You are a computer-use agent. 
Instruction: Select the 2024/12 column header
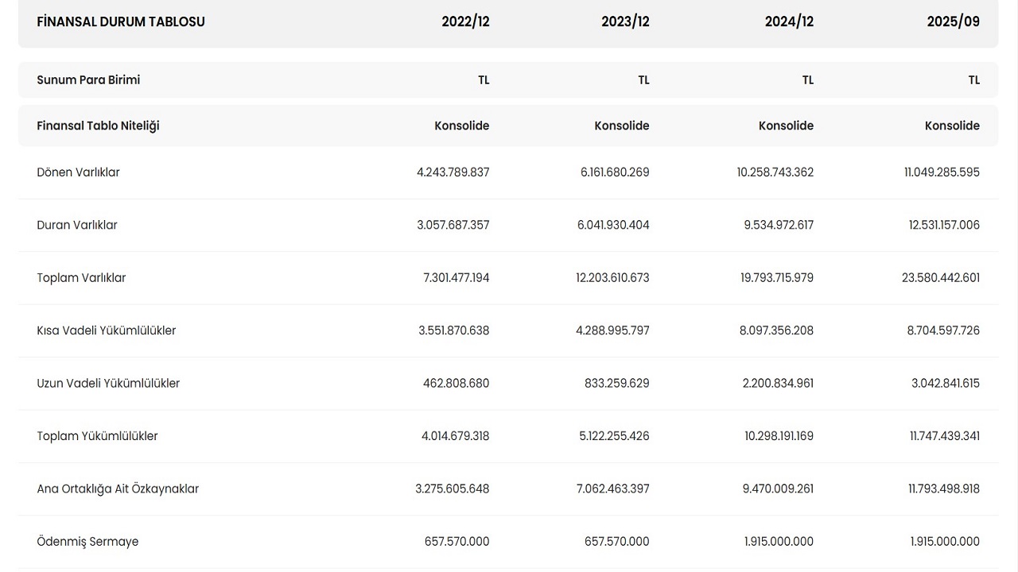point(789,22)
